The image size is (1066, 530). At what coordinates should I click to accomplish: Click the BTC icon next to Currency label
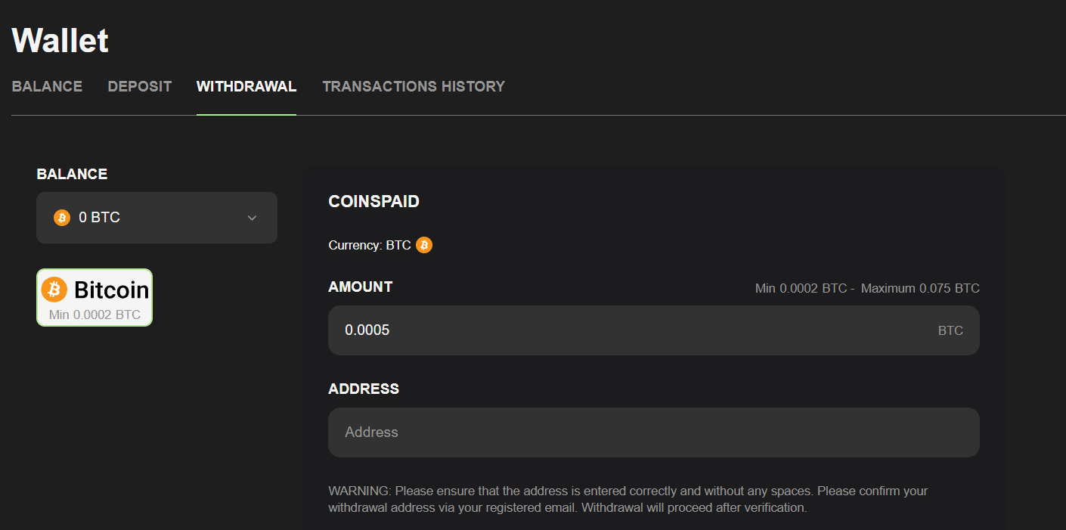pyautogui.click(x=423, y=244)
